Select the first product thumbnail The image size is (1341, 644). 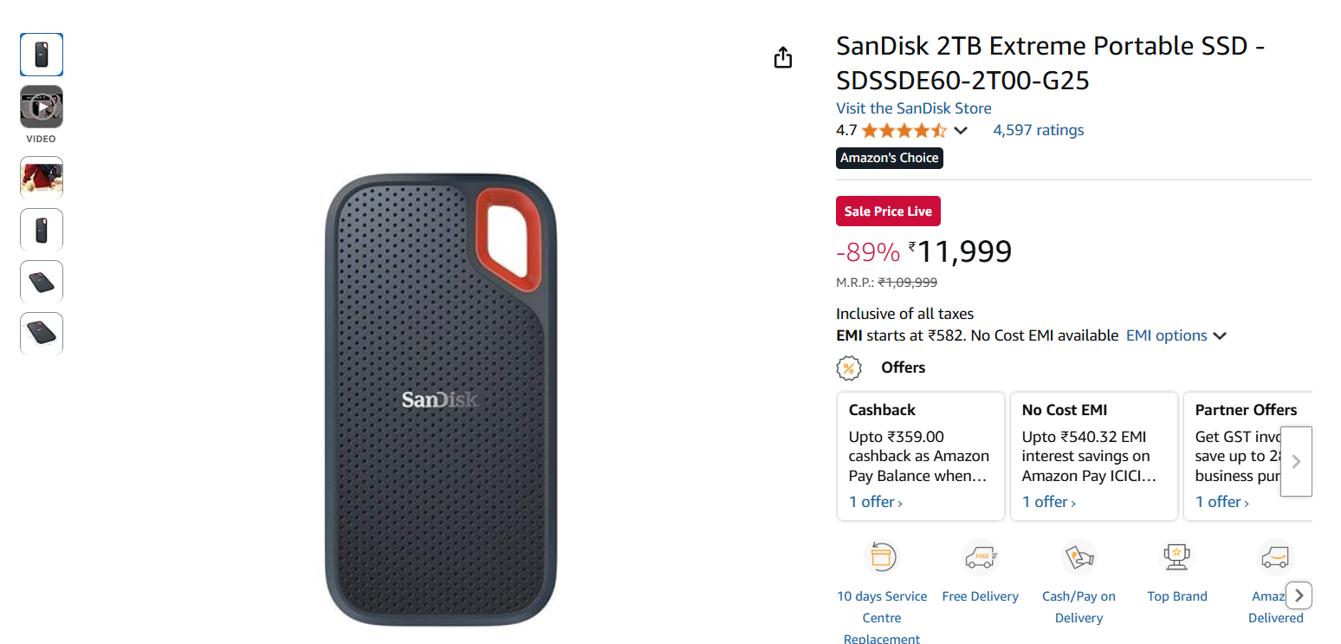coord(42,55)
